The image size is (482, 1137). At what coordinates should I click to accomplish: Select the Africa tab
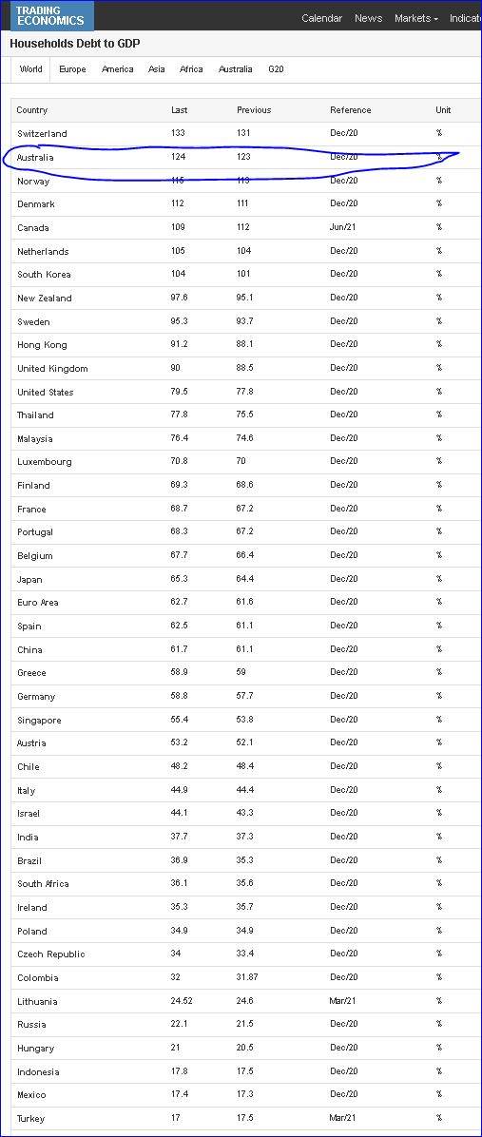[191, 69]
